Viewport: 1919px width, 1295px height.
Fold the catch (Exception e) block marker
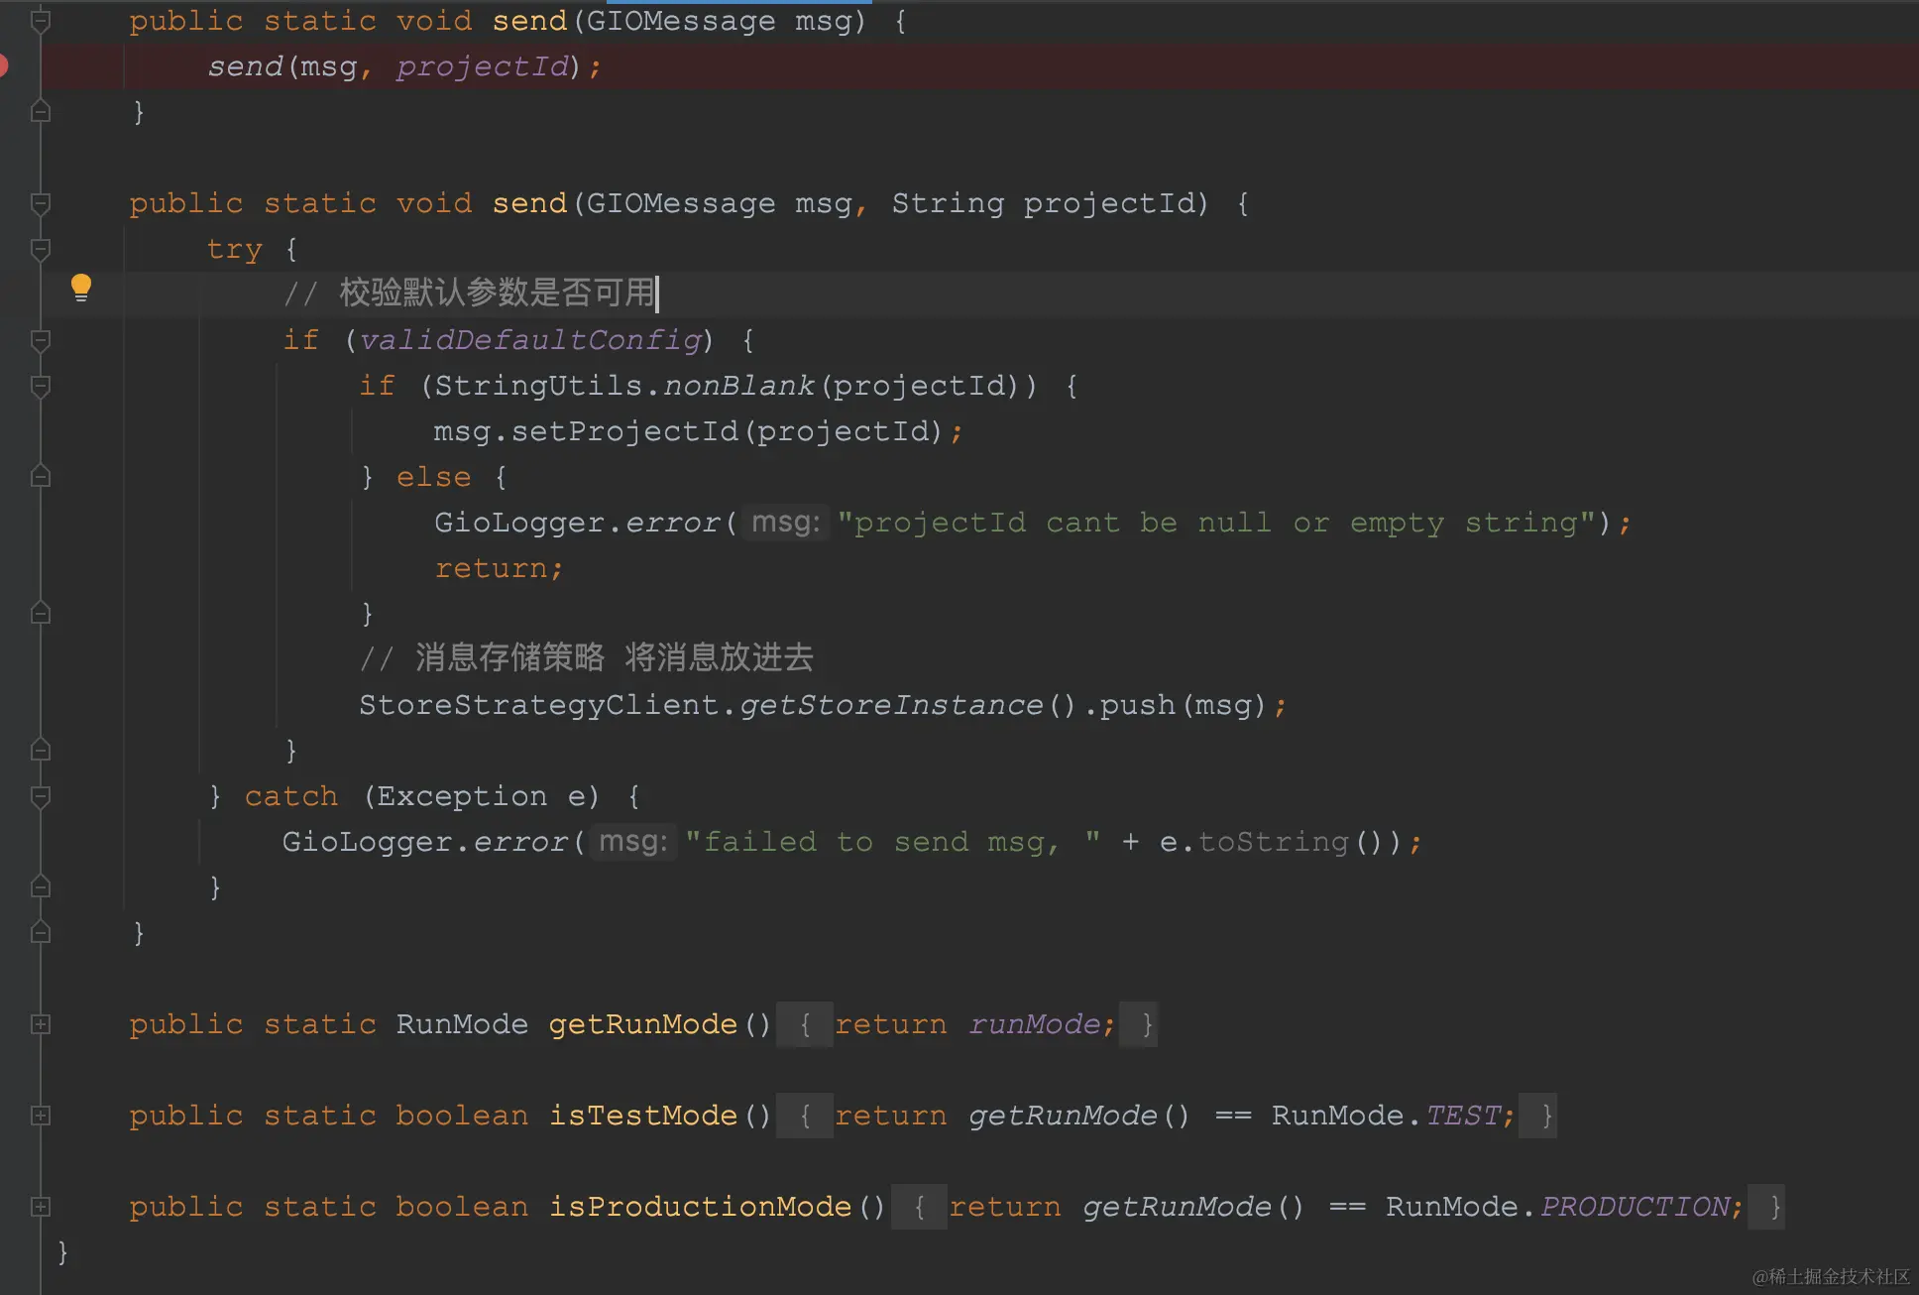(x=41, y=796)
